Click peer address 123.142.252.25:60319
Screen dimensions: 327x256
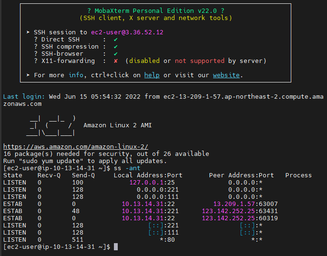tap(240, 218)
